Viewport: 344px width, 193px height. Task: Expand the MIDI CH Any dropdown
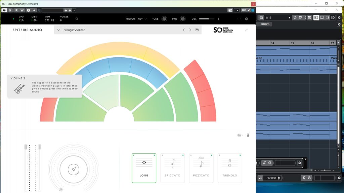click(142, 19)
